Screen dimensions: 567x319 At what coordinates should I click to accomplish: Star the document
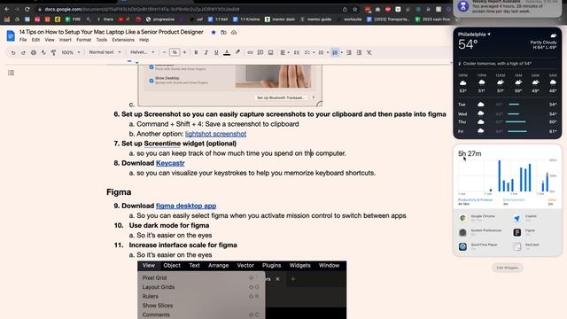coord(214,32)
